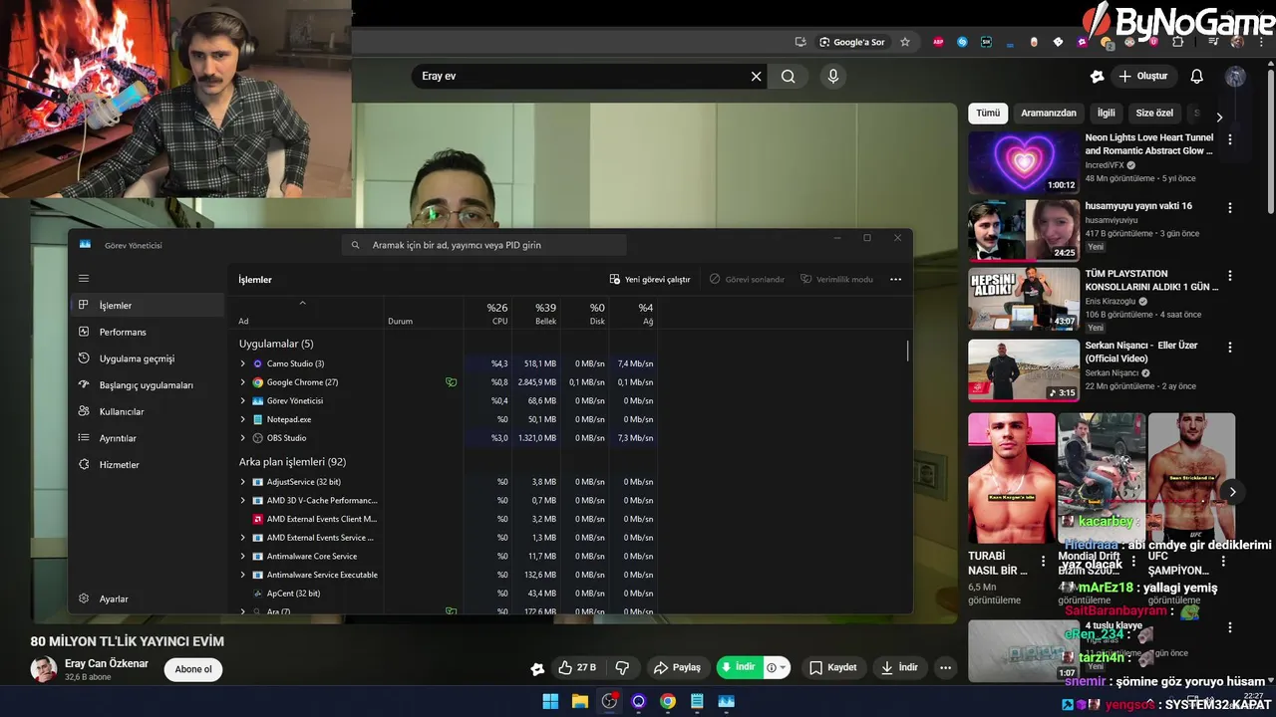
Task: Open TÜM PLAYSTATION KONSOLLARINI ALDIK thumbnail
Action: (1024, 298)
